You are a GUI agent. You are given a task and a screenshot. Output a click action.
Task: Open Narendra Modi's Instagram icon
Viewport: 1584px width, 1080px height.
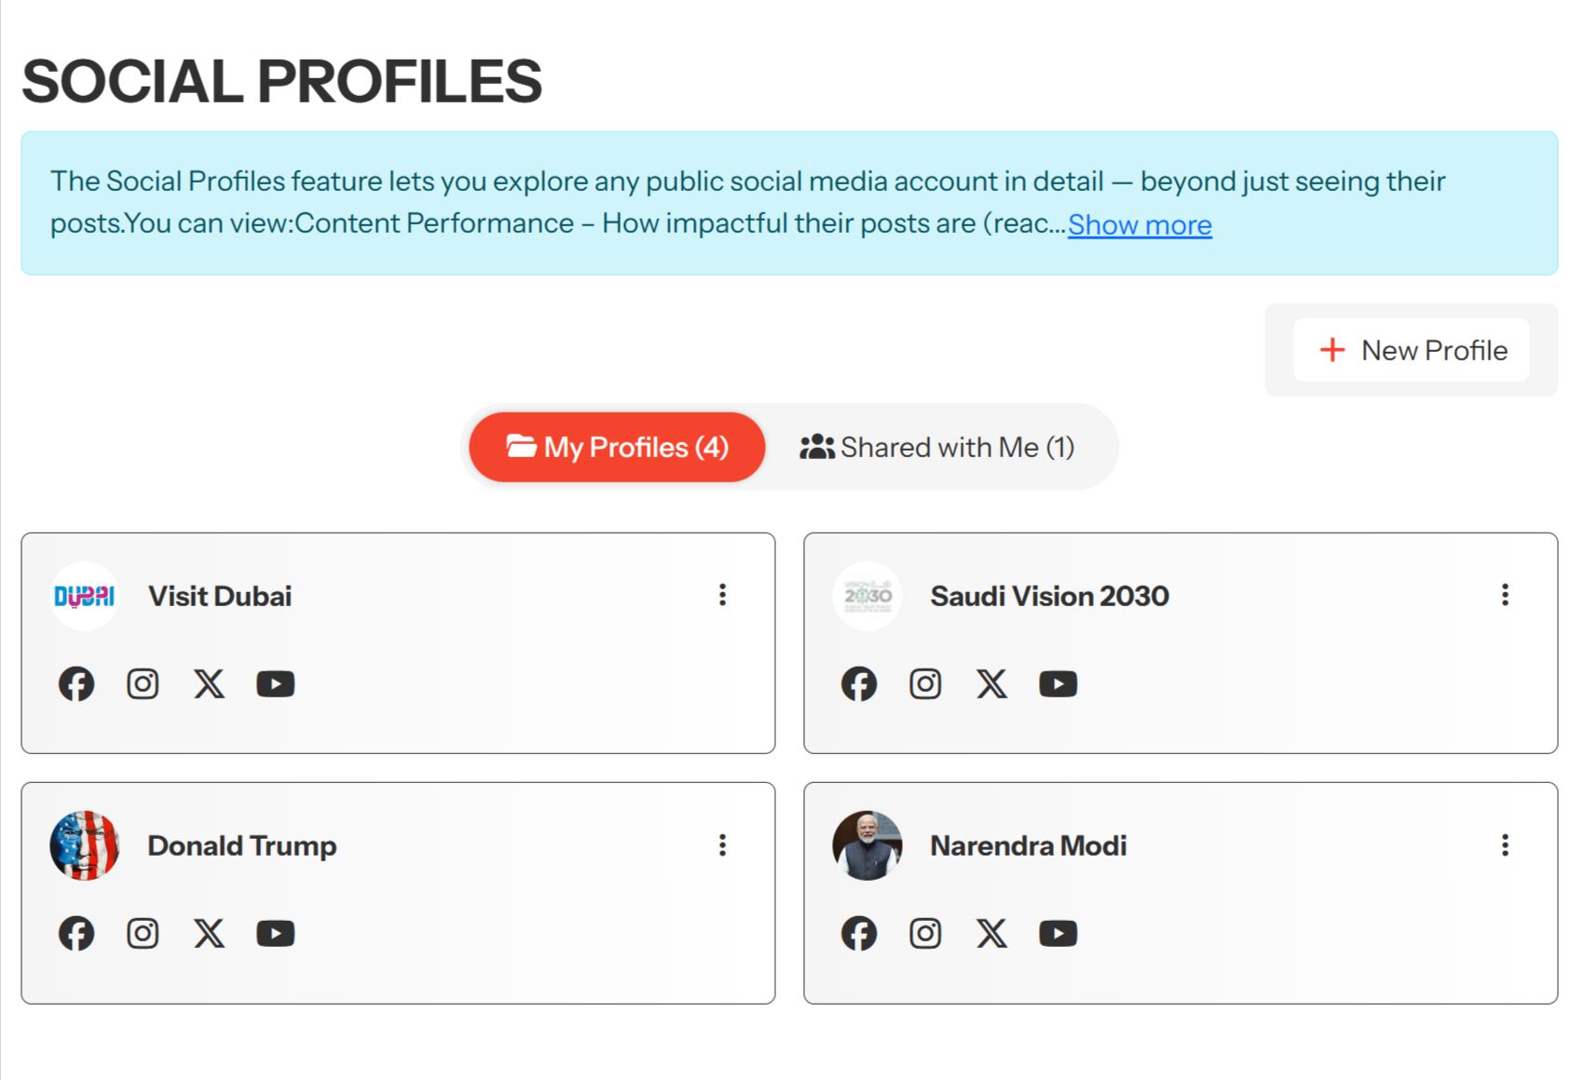(925, 933)
